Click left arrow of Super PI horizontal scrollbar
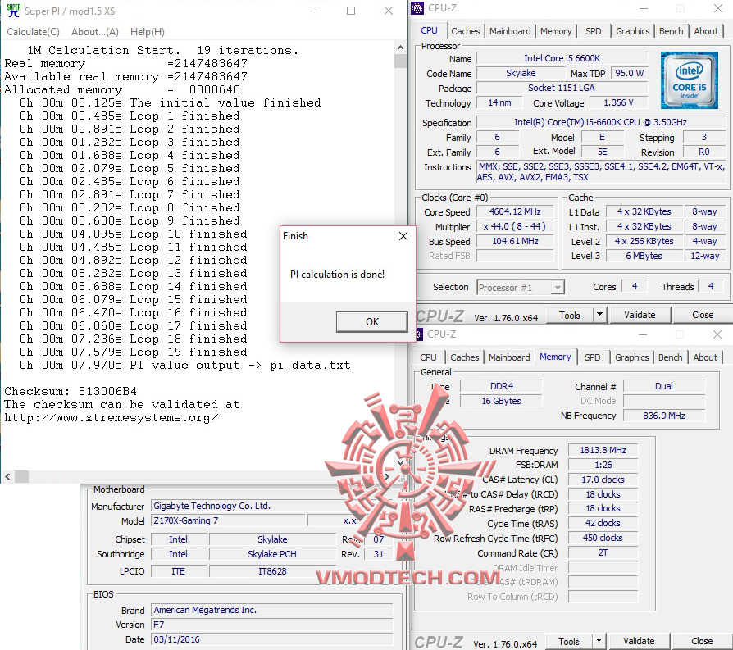The image size is (733, 650). [x=7, y=476]
